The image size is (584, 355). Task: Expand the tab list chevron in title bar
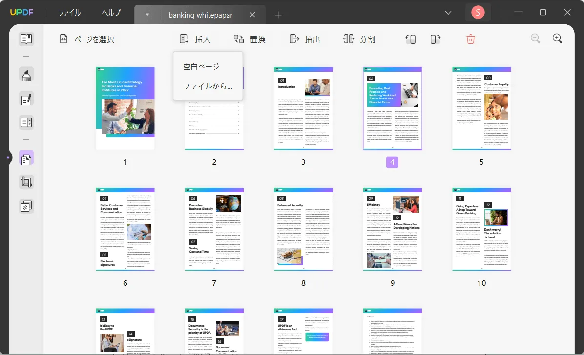coord(448,13)
